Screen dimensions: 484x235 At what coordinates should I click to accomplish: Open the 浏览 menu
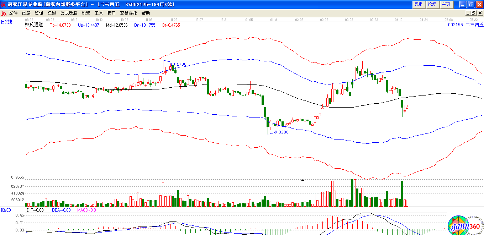(x=26, y=13)
